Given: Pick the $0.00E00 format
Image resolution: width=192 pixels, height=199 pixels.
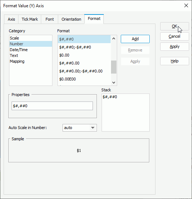Looking at the screenshot, I should [84, 79].
